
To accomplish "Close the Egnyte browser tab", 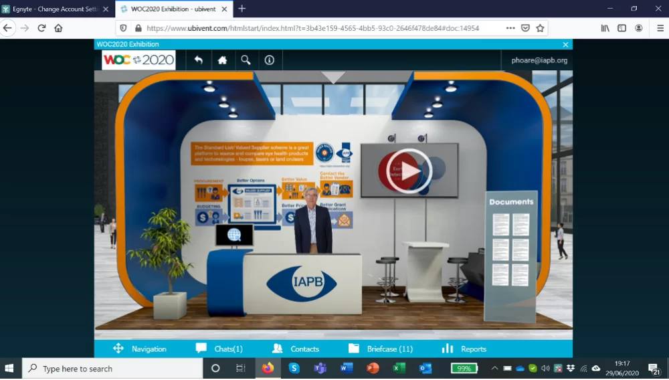I will coord(106,9).
